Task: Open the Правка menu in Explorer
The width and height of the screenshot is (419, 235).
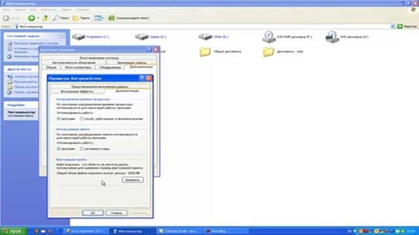Action: pyautogui.click(x=20, y=10)
